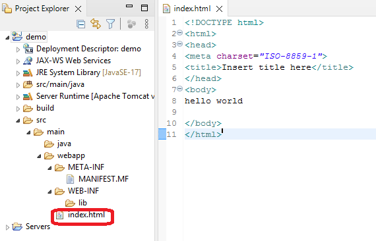Collapse the META-INF folder

[x=49, y=168]
